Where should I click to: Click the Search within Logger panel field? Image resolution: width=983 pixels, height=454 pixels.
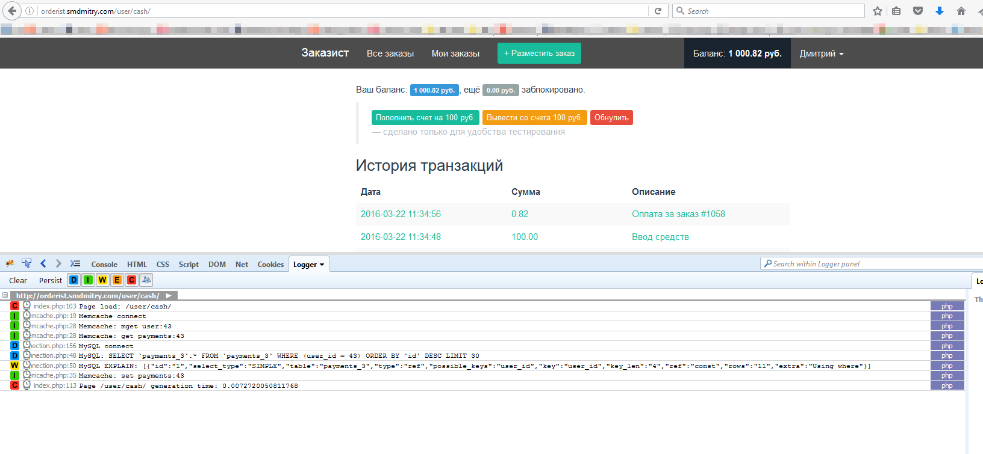point(873,264)
